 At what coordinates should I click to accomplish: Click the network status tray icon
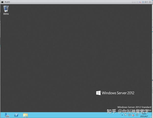pos(130,115)
